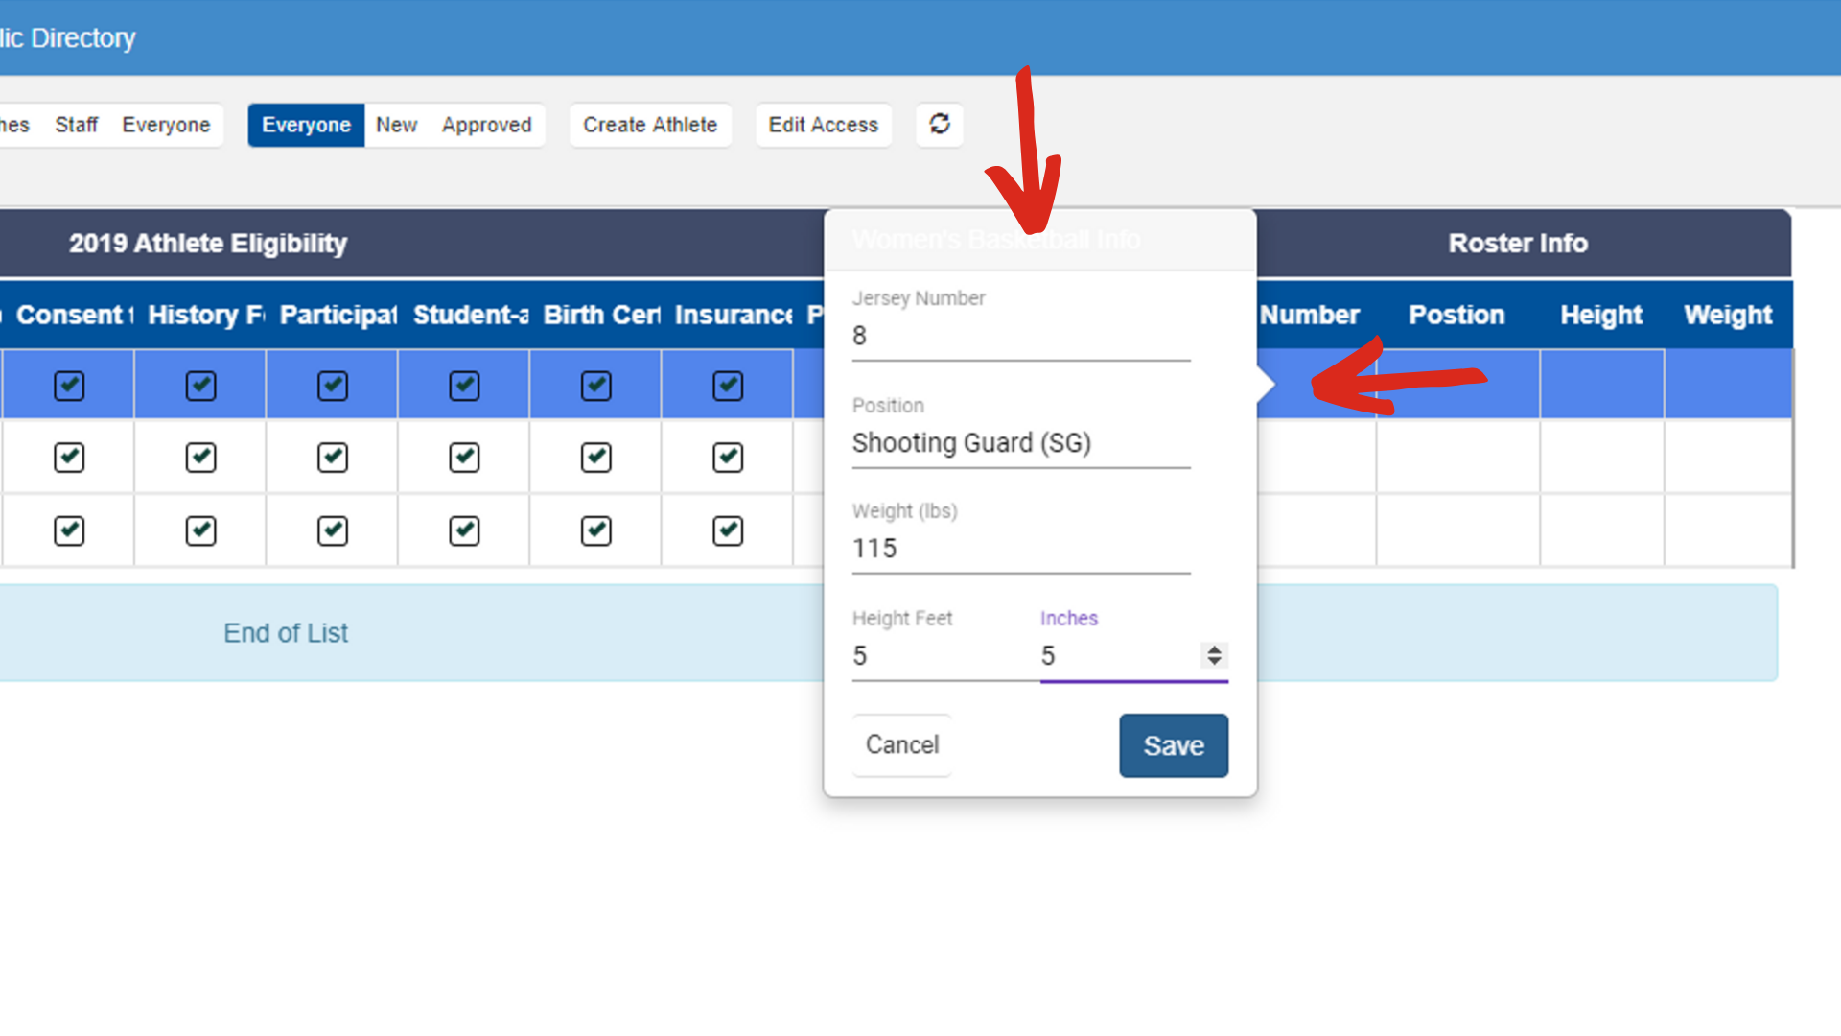This screenshot has width=1841, height=1036.
Task: Click the Edit Access button
Action: (x=823, y=125)
